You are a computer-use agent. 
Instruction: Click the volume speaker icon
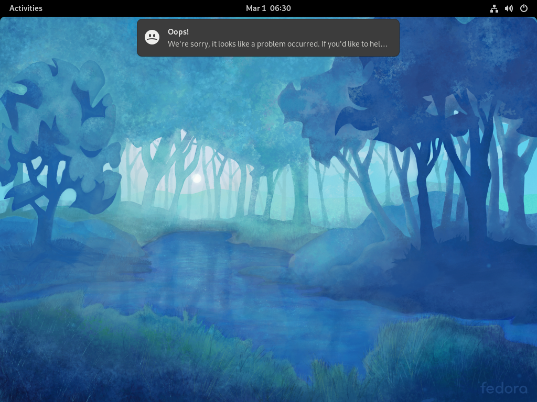(509, 8)
